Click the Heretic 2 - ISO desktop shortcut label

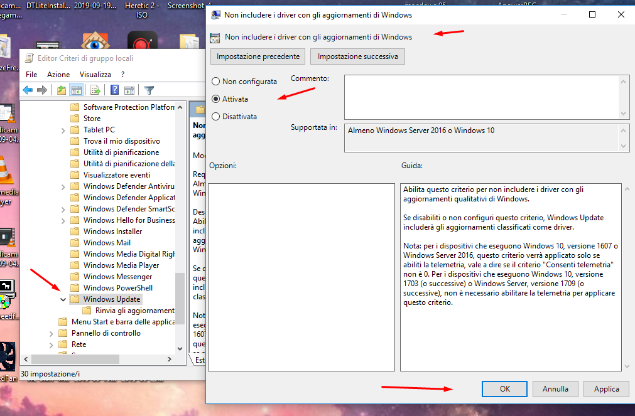tap(142, 10)
